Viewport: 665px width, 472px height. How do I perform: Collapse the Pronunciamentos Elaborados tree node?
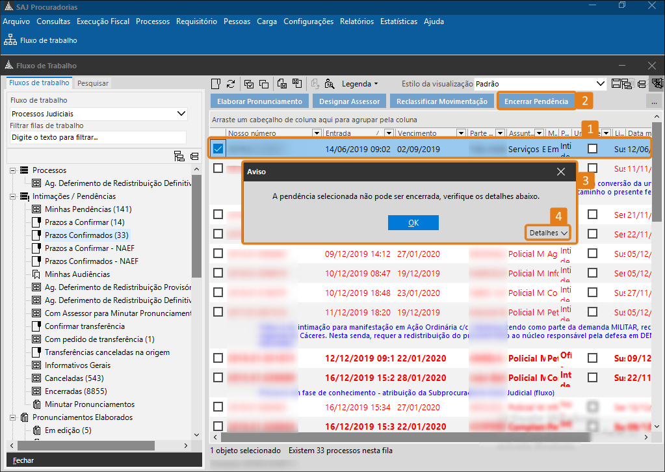13,417
